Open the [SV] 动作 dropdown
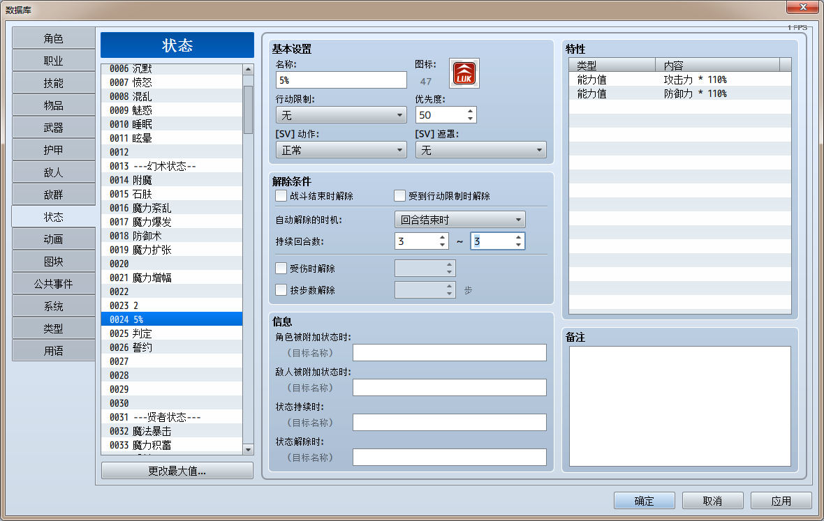Viewport: 824px width, 521px height. pyautogui.click(x=341, y=150)
